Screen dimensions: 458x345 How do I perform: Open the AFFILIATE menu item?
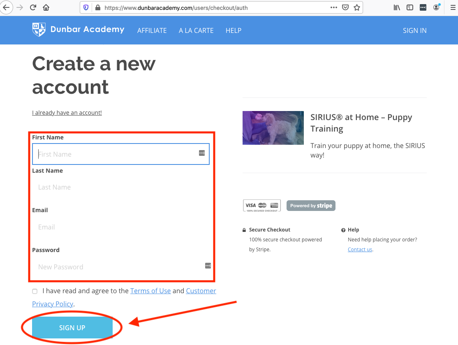152,31
